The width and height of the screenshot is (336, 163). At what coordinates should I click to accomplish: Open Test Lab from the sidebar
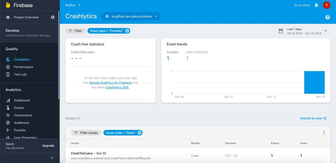coord(20,74)
